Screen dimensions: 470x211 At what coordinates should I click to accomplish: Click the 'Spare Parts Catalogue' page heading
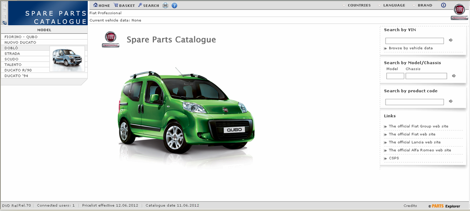(x=171, y=40)
